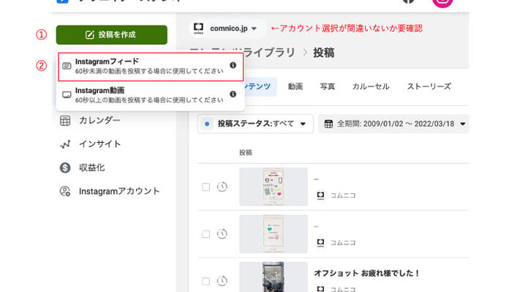Click コムニコ account name in second row
Viewport: 520px width, 292px height.
(x=343, y=243)
